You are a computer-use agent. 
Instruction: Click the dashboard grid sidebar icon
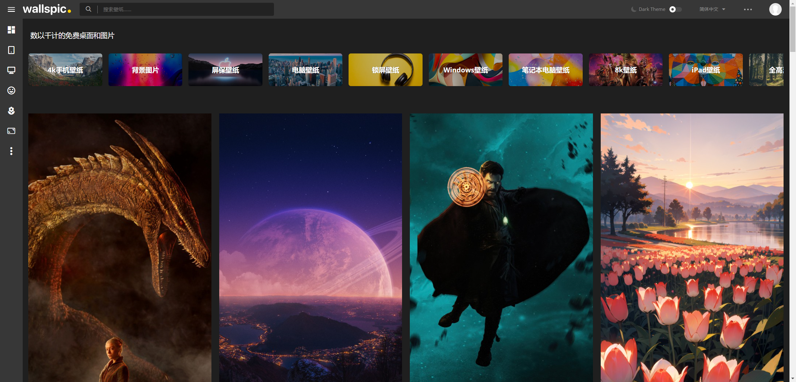(x=11, y=30)
